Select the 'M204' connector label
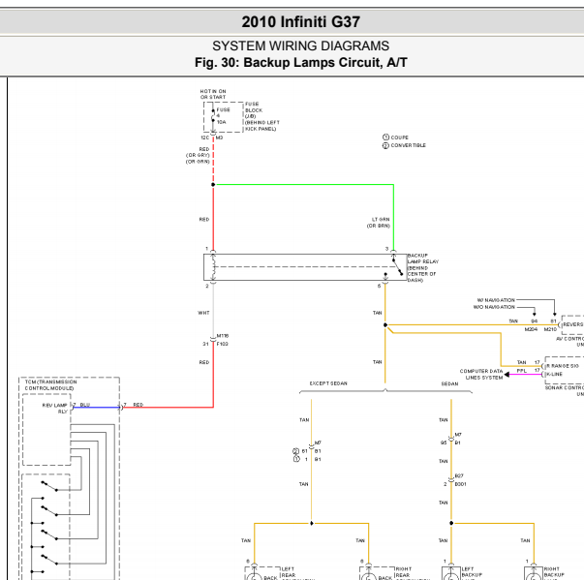 [531, 329]
